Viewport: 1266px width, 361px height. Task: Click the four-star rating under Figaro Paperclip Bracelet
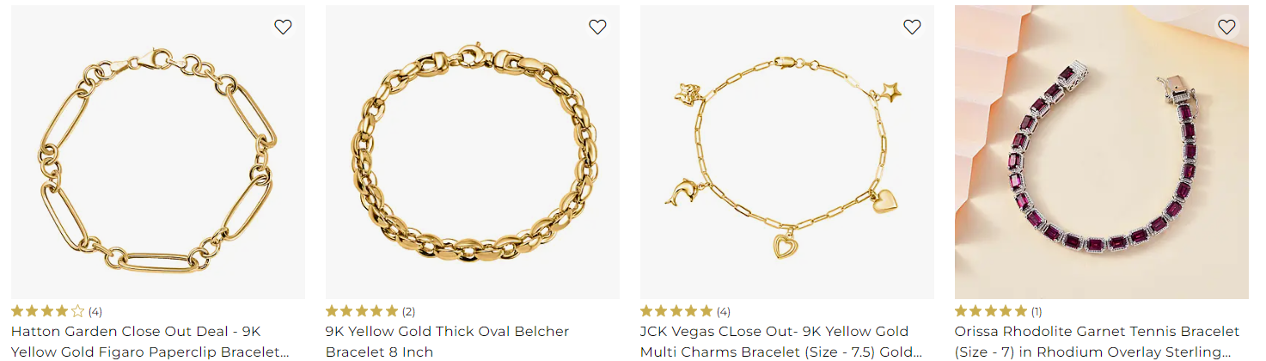click(x=48, y=311)
